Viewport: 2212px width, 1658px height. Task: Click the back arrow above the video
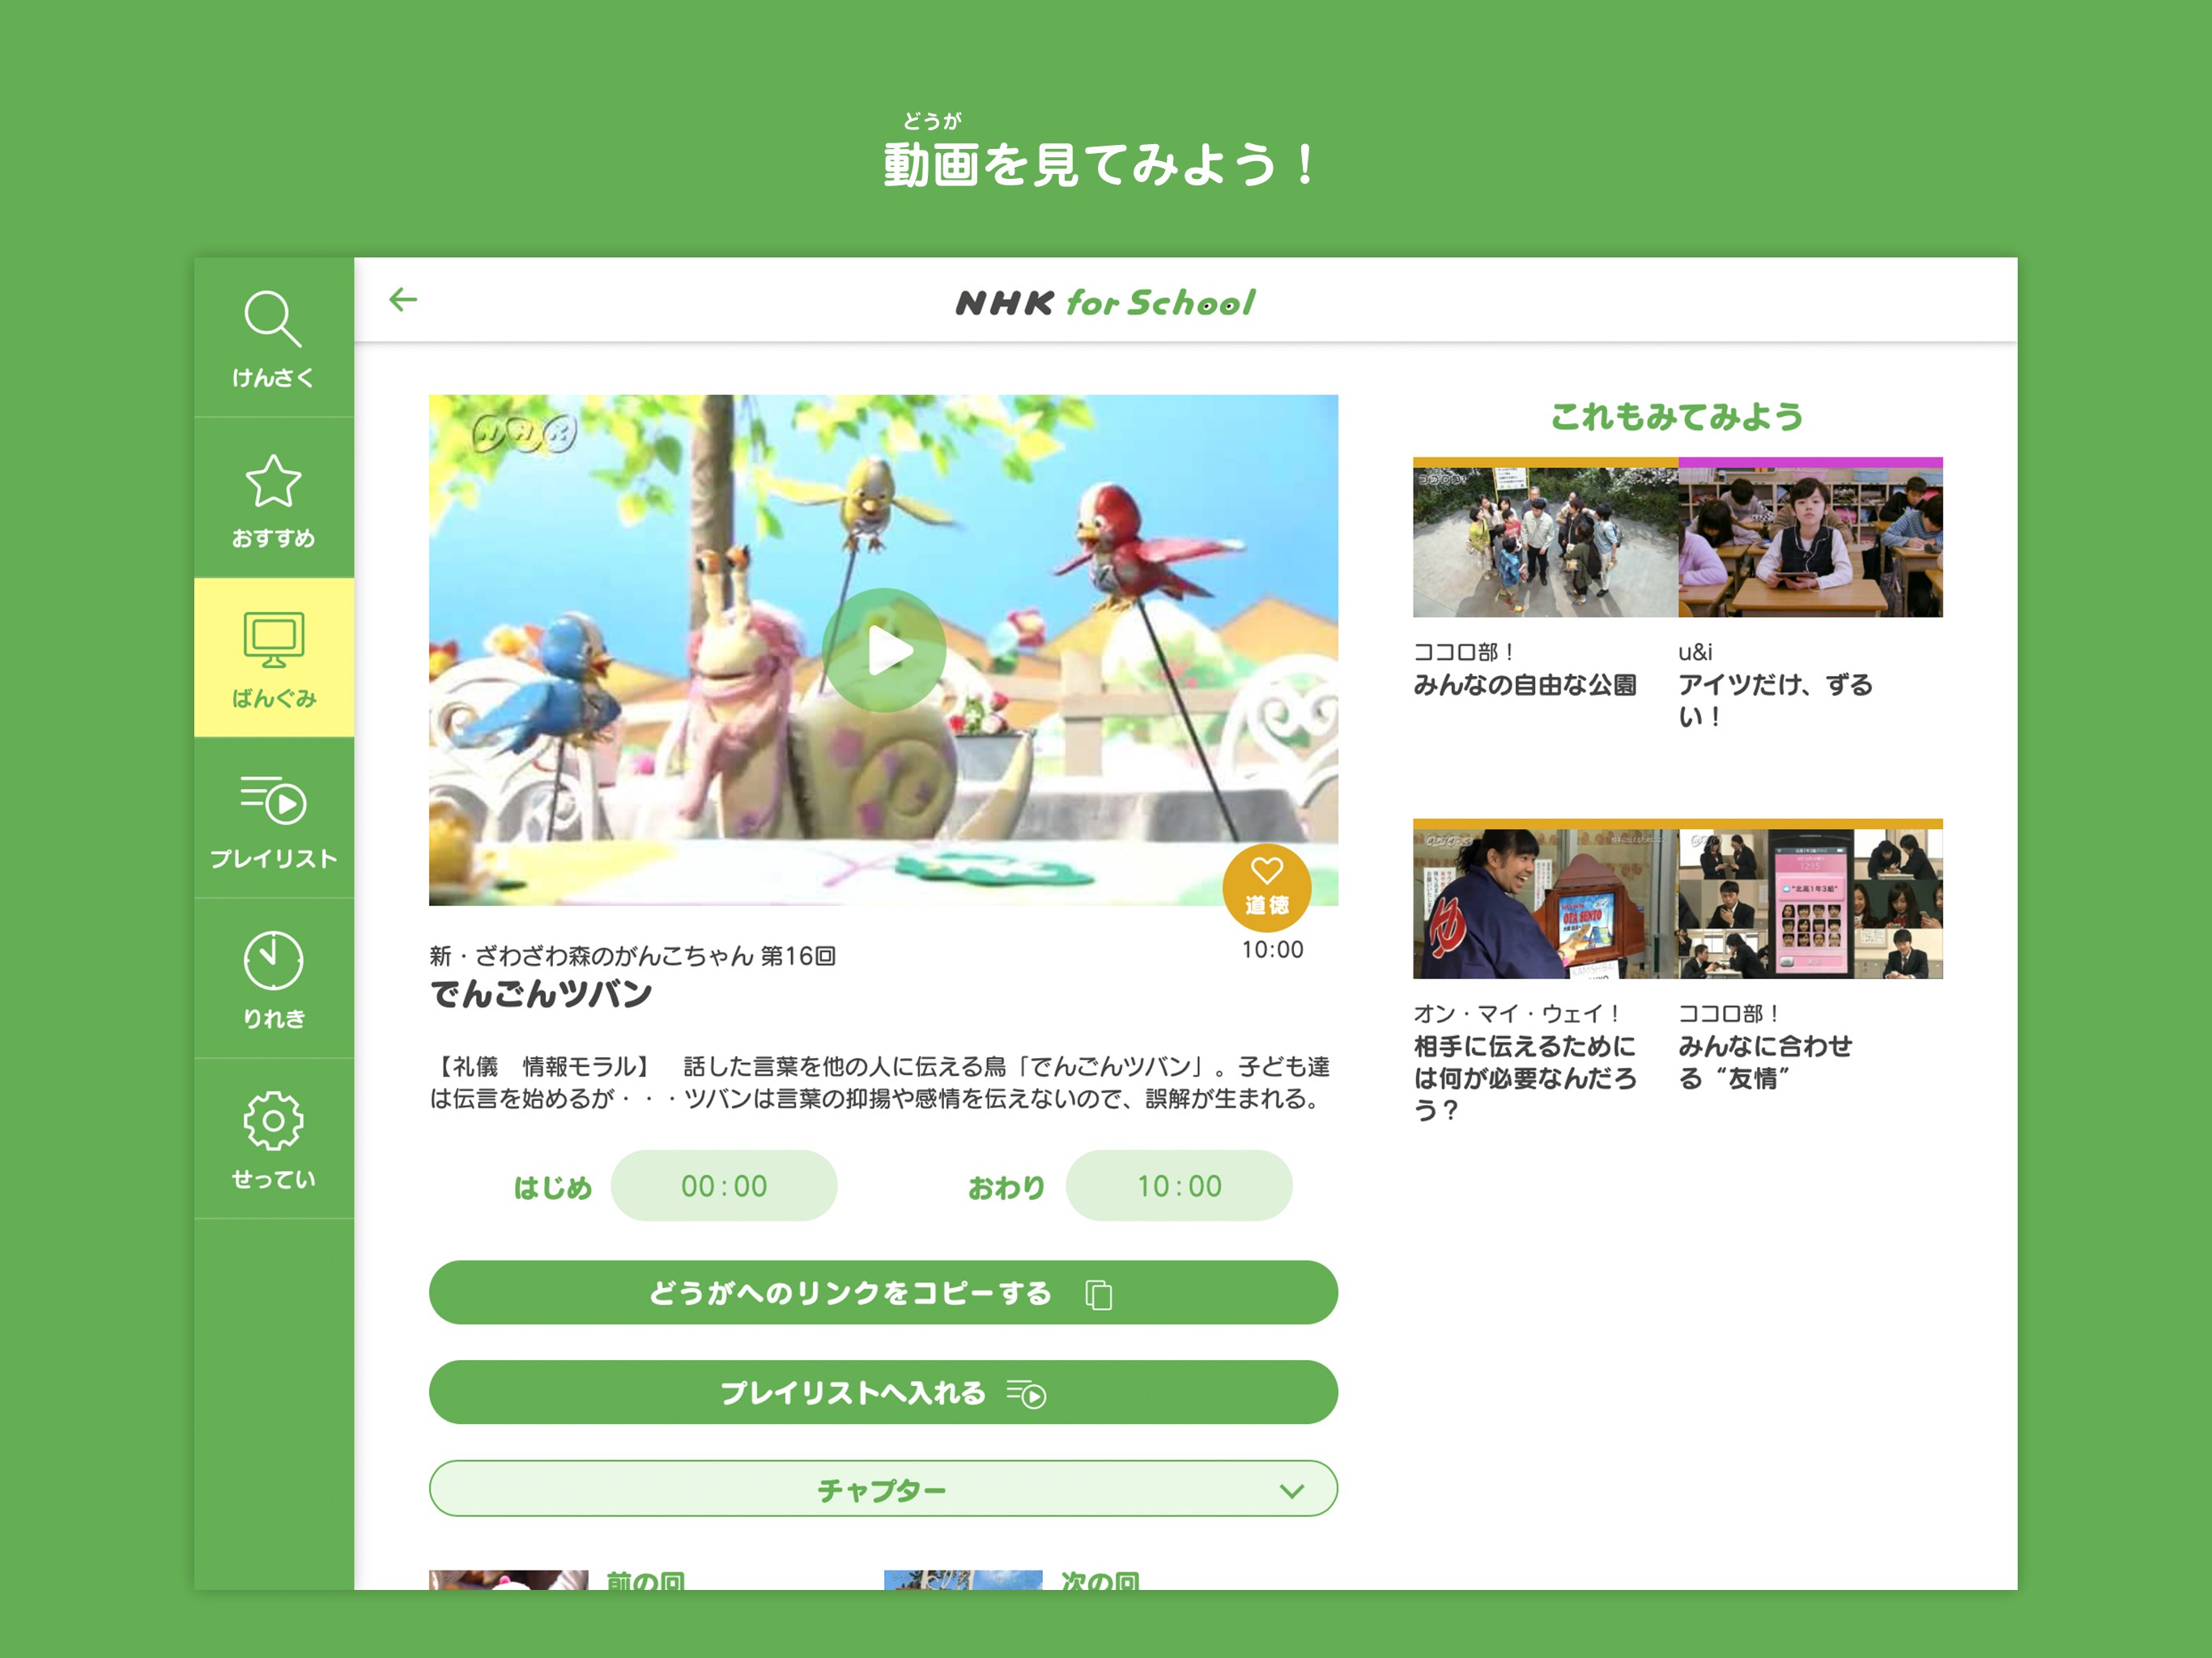pyautogui.click(x=404, y=299)
